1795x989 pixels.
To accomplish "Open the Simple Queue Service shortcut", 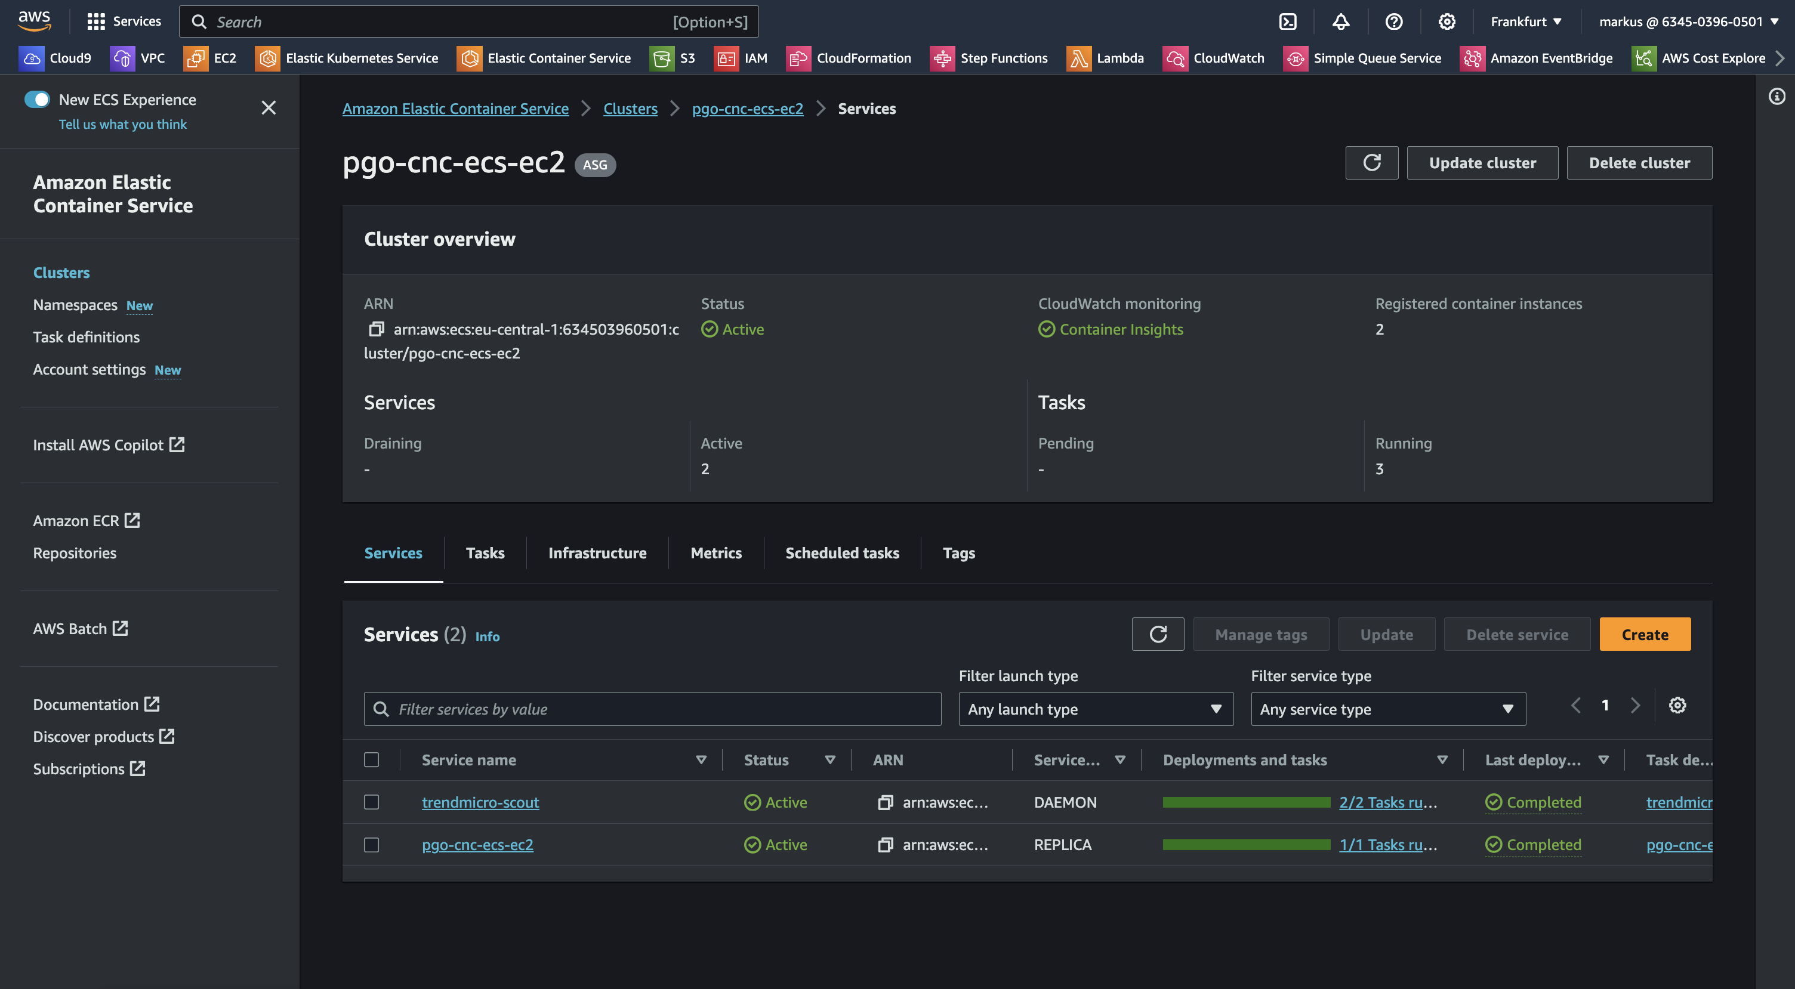I will pyautogui.click(x=1362, y=58).
